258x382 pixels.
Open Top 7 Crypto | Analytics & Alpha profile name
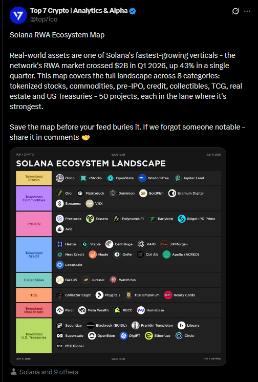[x=79, y=11]
